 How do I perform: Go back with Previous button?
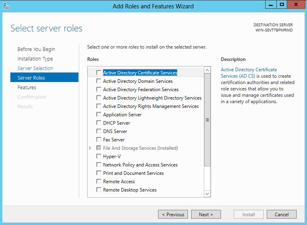coord(174,215)
